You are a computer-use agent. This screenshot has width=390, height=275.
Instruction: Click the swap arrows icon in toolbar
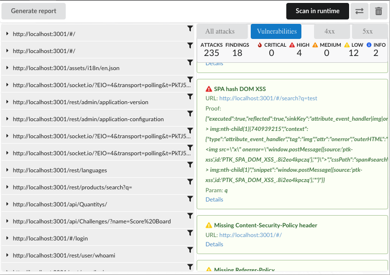(359, 11)
